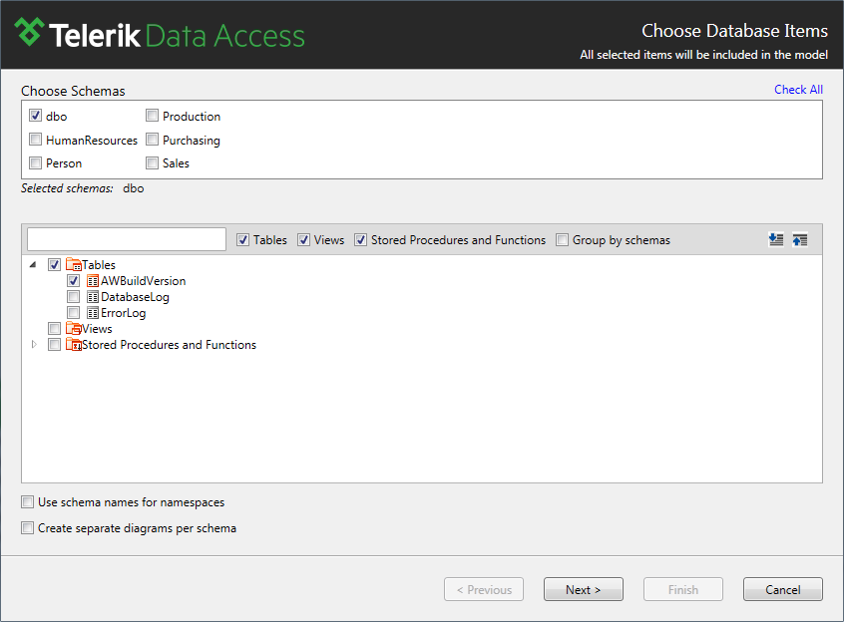The height and width of the screenshot is (622, 844).
Task: Click the AWBuildVersion table icon
Action: click(93, 281)
